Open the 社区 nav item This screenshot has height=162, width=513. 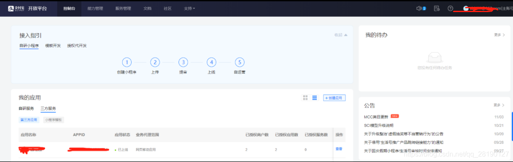point(168,9)
